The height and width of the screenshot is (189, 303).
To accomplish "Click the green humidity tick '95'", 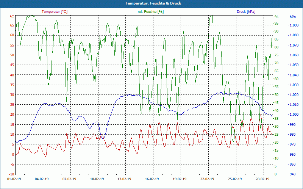I will [276, 23].
